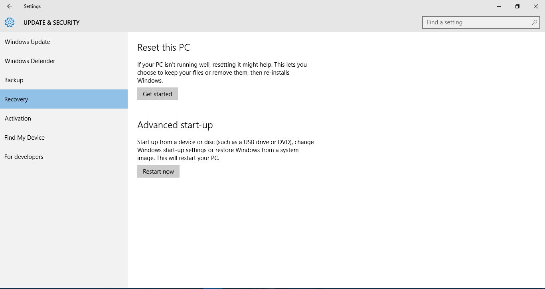Click the back arrow in the title bar
The width and height of the screenshot is (545, 289).
tap(9, 6)
